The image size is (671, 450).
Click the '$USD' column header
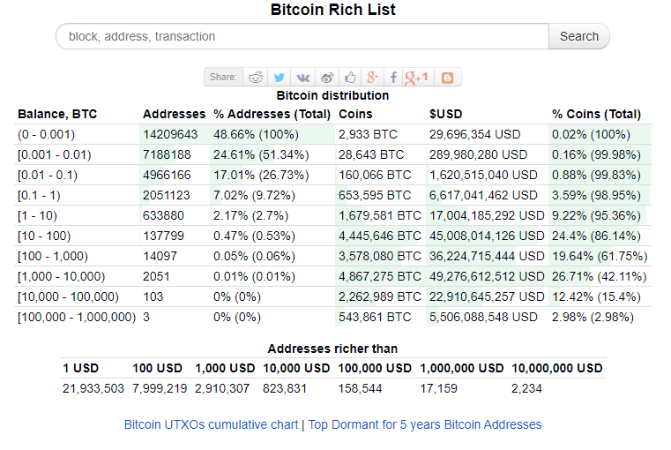point(446,114)
